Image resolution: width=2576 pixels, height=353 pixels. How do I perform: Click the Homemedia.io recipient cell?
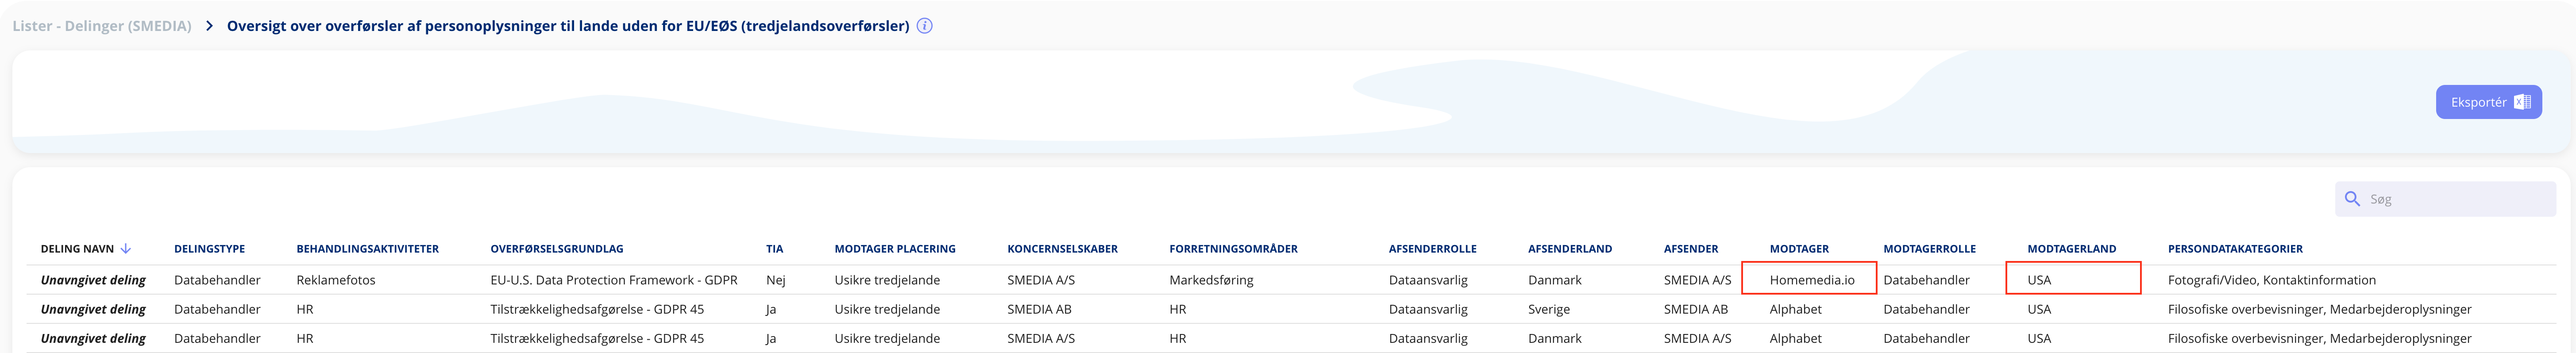(1811, 280)
